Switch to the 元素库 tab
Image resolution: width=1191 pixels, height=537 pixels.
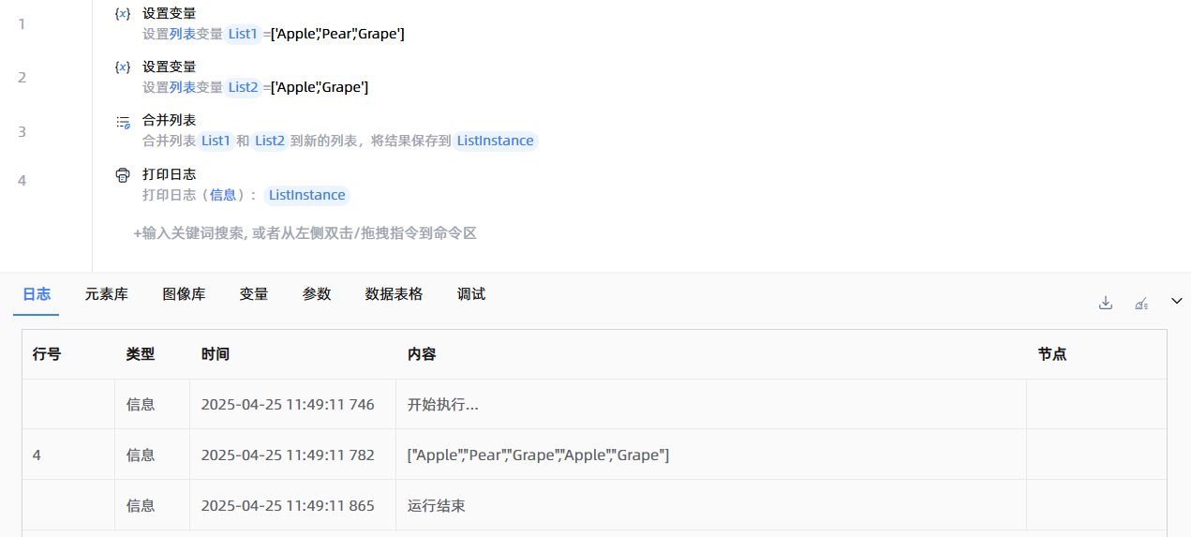tap(106, 294)
